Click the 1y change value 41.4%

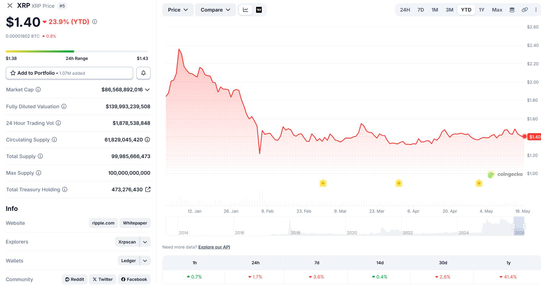point(508,277)
